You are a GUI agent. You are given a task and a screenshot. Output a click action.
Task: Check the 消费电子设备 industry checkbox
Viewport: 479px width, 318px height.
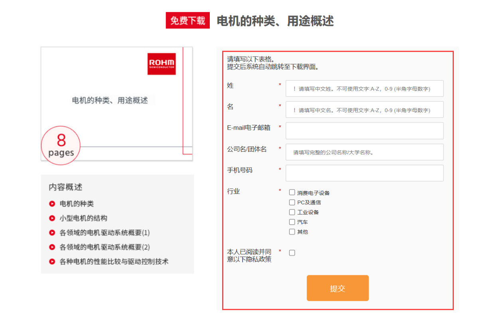click(x=292, y=193)
